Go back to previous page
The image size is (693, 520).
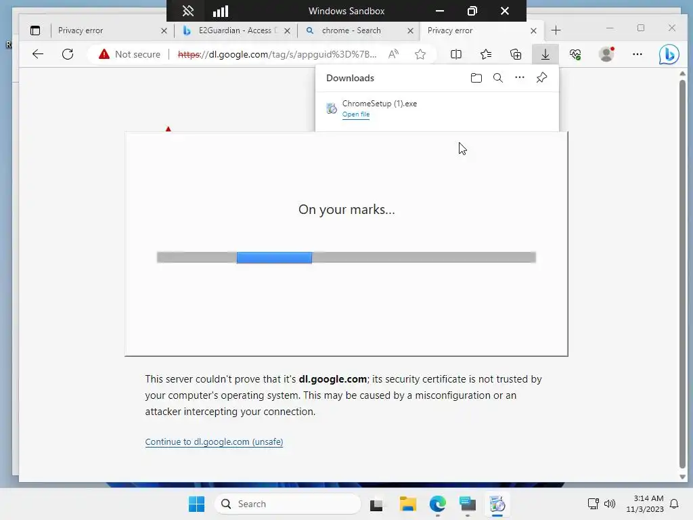[x=38, y=54]
